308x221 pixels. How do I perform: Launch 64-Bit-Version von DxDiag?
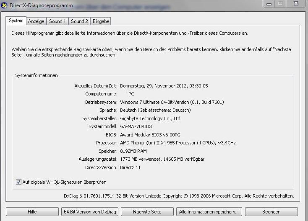[90, 212]
